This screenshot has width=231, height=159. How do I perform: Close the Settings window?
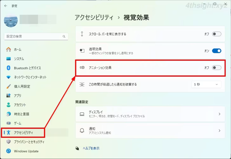[225, 4]
